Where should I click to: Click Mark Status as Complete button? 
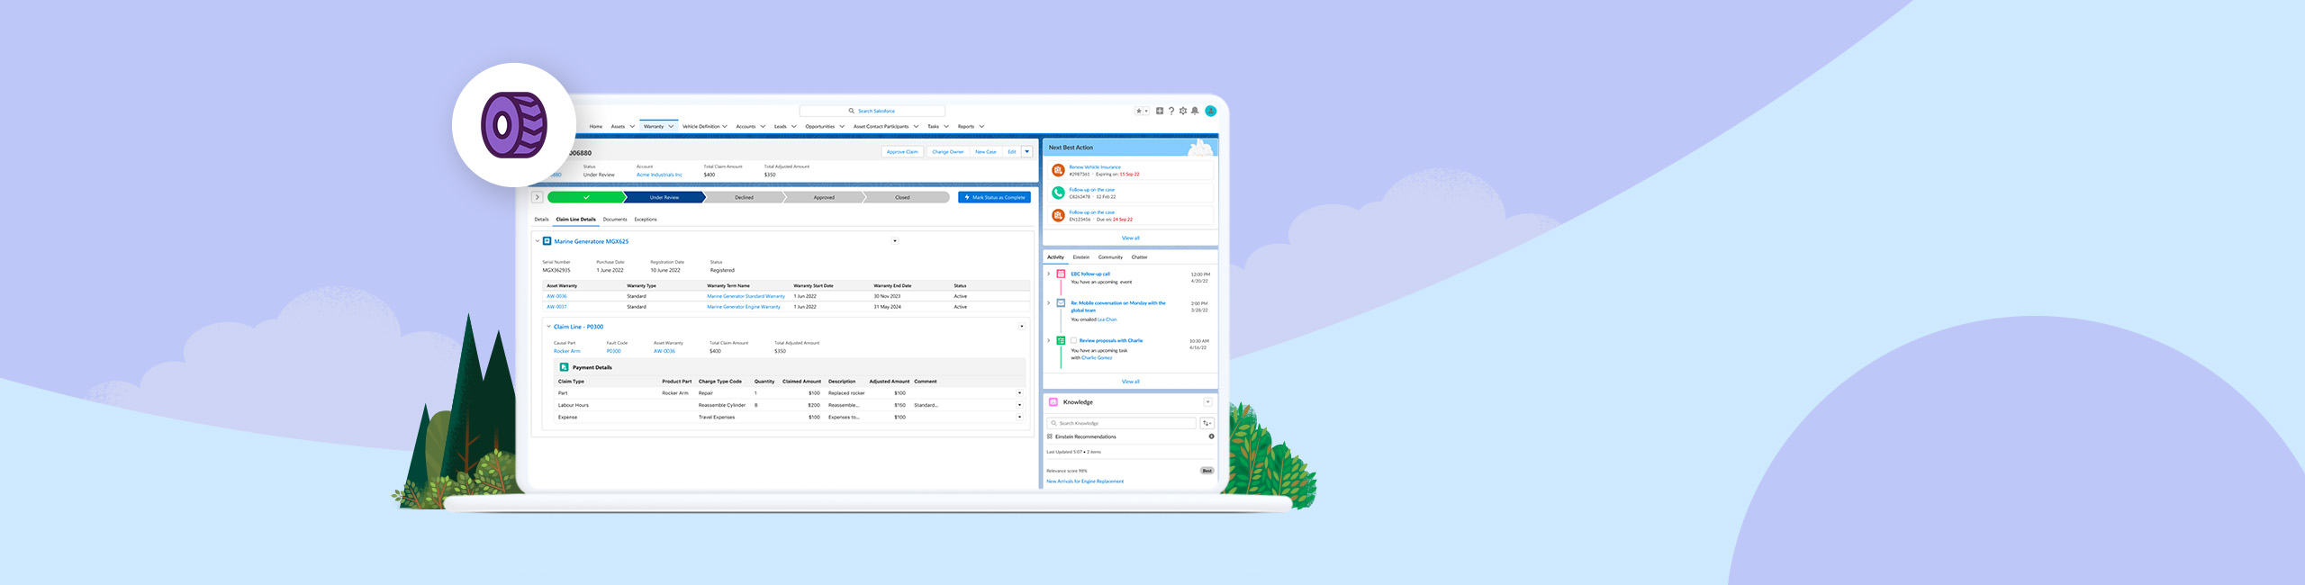[994, 197]
